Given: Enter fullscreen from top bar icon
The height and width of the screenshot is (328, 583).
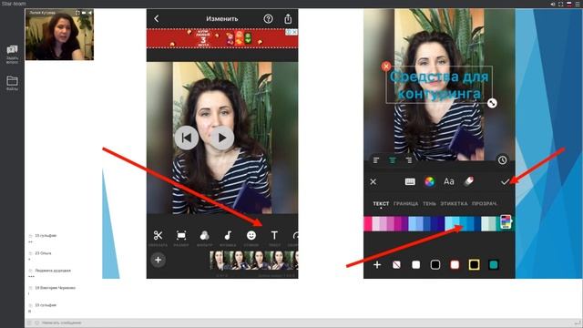Looking at the screenshot, I should coord(561,4).
